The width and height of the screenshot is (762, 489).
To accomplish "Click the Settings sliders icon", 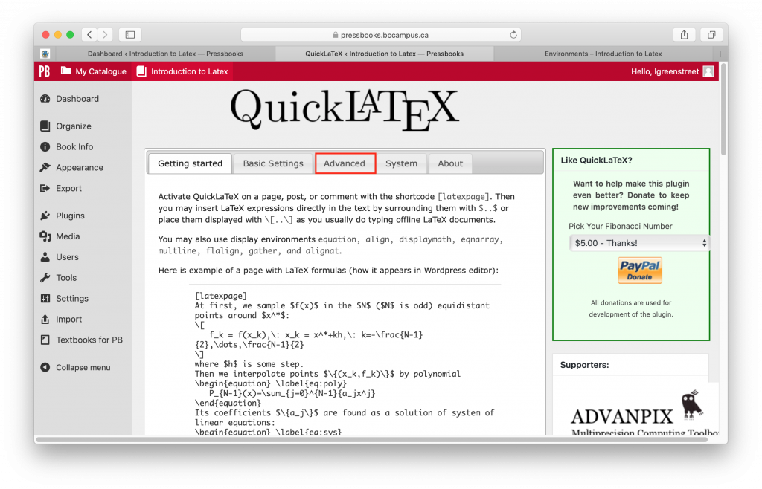I will [45, 298].
